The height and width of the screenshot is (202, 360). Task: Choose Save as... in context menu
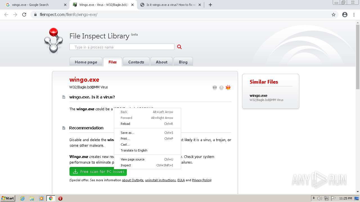click(x=147, y=133)
